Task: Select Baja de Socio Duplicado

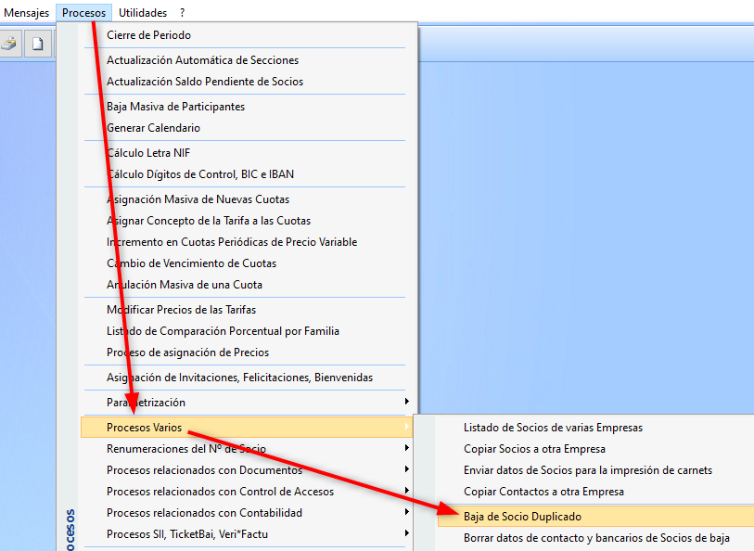Action: coord(522,517)
